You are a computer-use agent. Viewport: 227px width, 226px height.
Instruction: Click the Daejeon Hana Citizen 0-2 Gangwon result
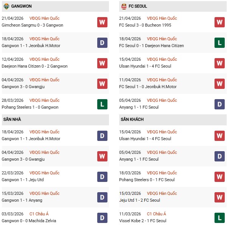(35, 66)
